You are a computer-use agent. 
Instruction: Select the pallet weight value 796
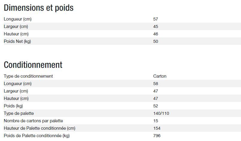tap(157, 136)
